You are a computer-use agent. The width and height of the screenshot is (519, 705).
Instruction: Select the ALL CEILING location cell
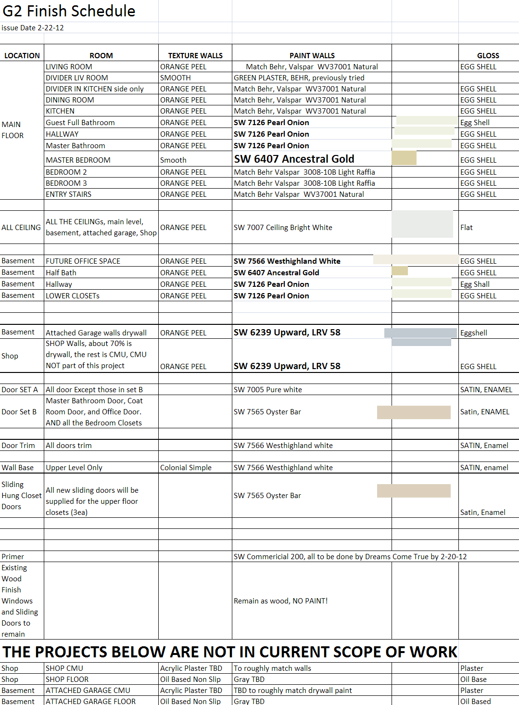[x=21, y=227]
